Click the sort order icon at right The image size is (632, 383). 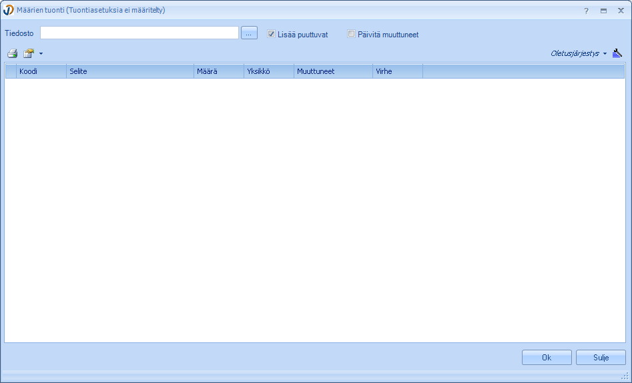[617, 53]
